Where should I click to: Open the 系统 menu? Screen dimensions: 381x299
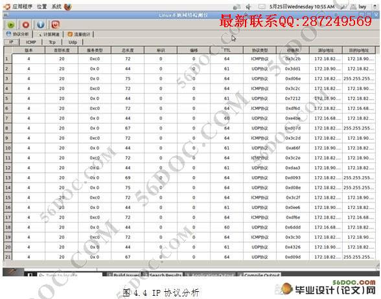(56, 6)
